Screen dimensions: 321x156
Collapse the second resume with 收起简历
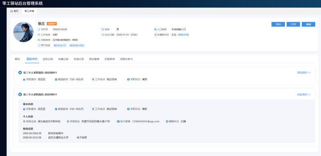(304, 94)
